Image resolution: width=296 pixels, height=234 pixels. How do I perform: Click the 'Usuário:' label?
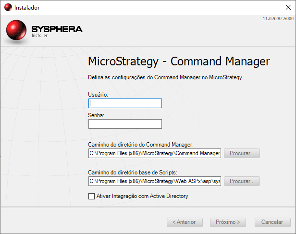[x=98, y=95]
